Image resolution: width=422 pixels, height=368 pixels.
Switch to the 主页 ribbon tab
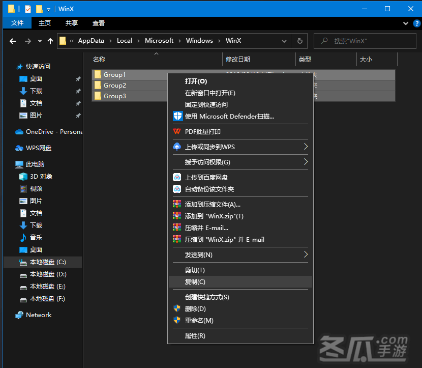[45, 23]
